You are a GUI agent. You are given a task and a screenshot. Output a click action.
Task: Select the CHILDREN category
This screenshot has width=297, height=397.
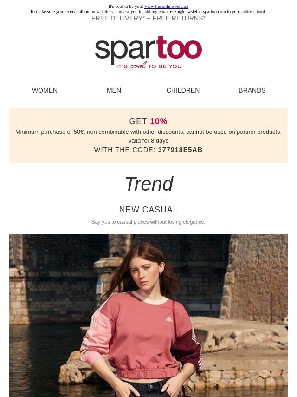[x=183, y=90]
